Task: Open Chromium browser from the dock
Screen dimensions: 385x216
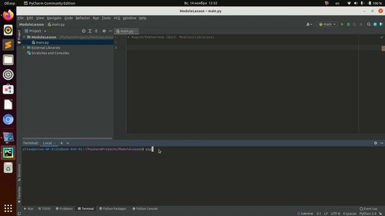Action: pos(8,119)
